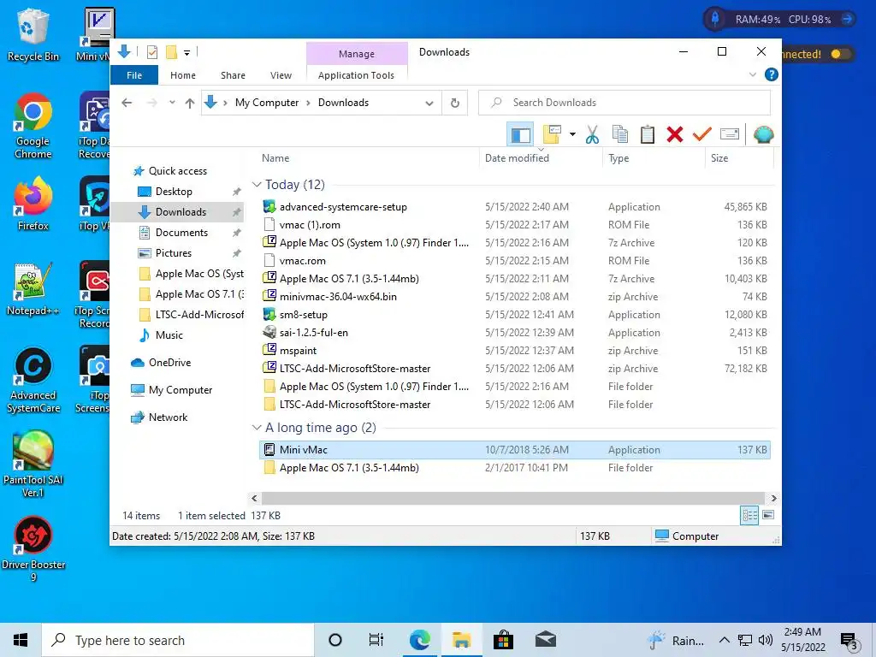
Task: Click Properties icon in quick access toolbar
Action: (151, 52)
